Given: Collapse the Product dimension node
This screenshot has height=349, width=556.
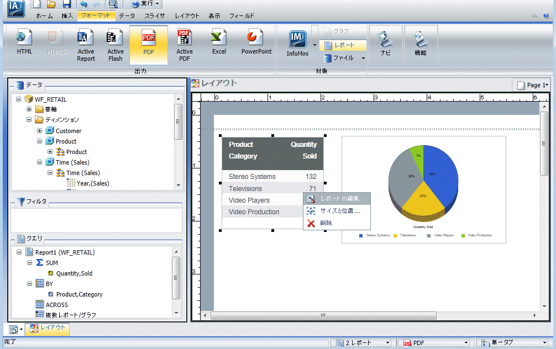Looking at the screenshot, I should 40,141.
